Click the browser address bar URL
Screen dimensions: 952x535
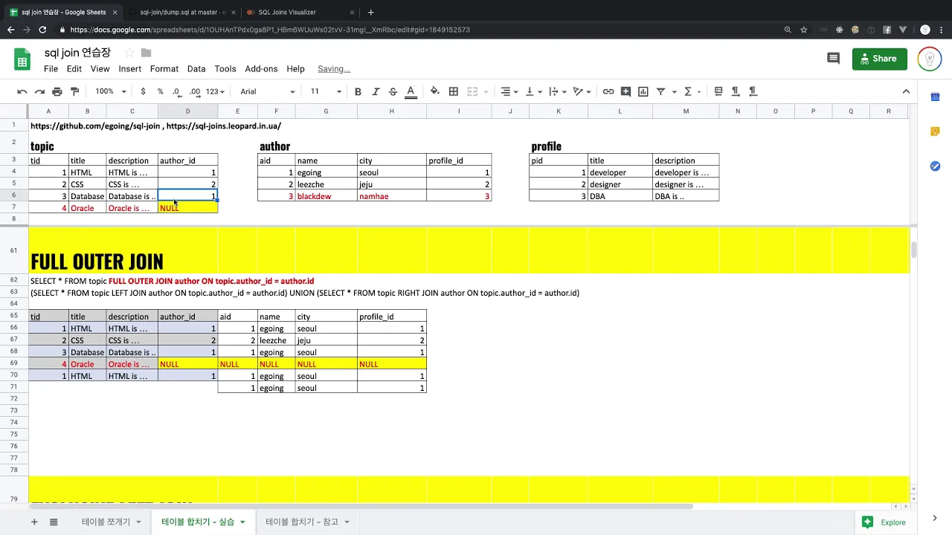click(x=270, y=30)
